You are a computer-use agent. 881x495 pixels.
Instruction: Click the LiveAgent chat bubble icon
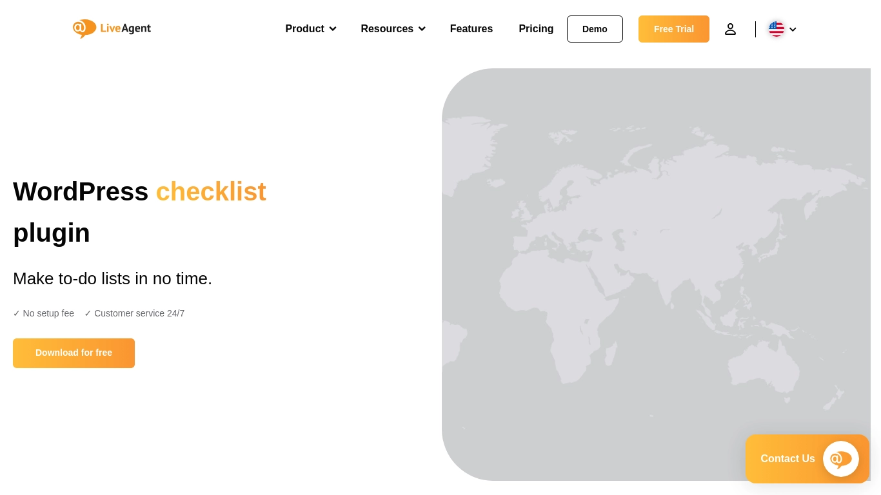coord(840,459)
